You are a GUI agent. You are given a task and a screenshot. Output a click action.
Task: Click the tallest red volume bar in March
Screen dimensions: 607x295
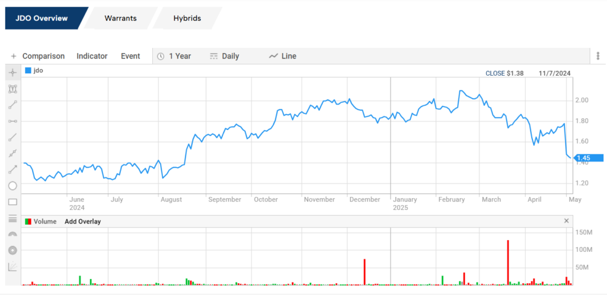click(507, 262)
